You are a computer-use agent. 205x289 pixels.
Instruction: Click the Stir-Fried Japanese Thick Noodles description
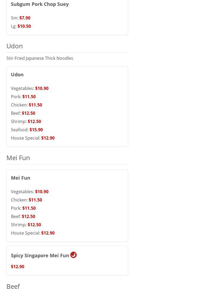tap(40, 58)
